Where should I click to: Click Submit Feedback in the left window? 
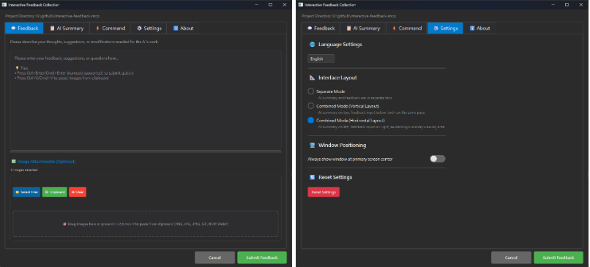point(262,257)
